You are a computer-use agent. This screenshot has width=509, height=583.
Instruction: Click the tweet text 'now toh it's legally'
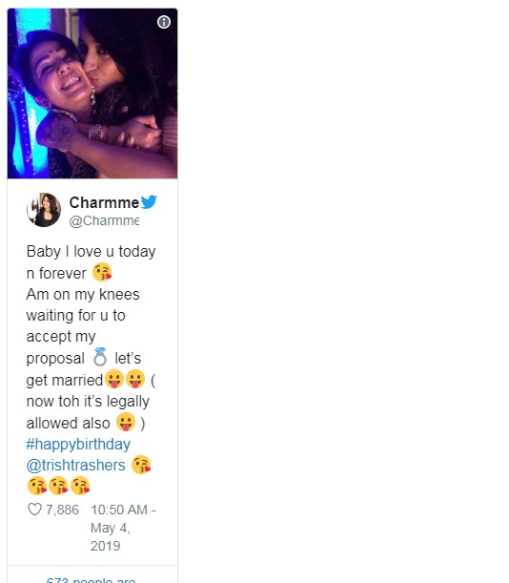click(x=88, y=402)
